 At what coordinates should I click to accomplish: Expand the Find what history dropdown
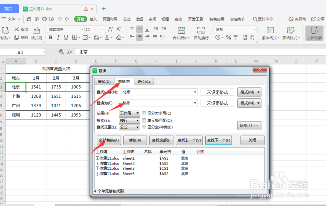(195, 92)
